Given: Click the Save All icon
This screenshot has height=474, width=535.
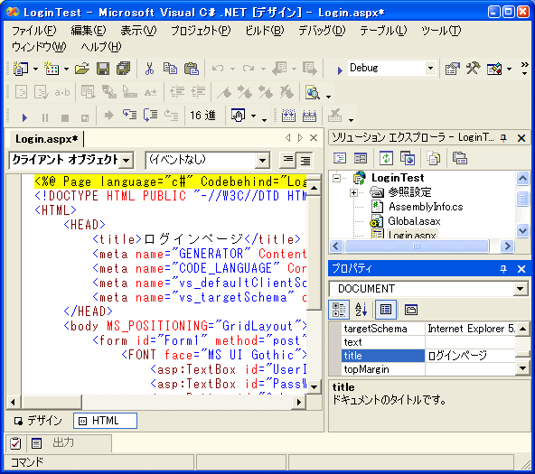Looking at the screenshot, I should [x=124, y=69].
